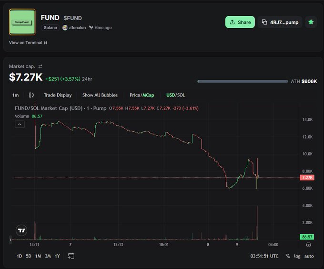324x269 pixels.
Task: Toggle the Price/MCap switch
Action: (x=142, y=95)
